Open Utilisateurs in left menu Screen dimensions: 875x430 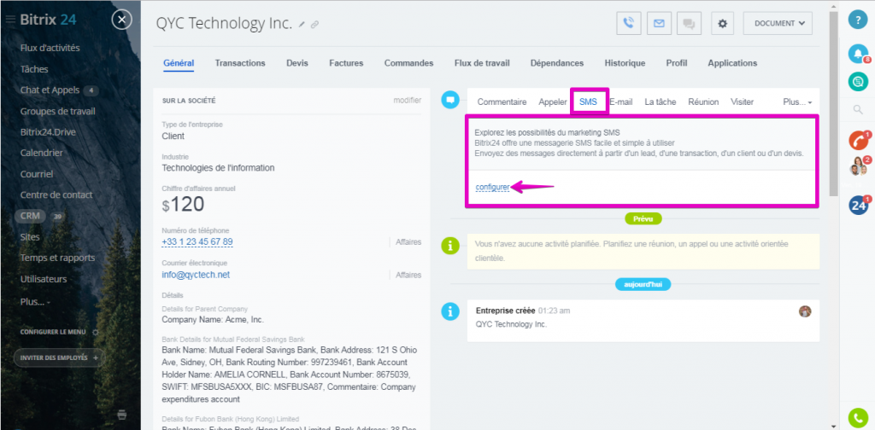coord(44,279)
